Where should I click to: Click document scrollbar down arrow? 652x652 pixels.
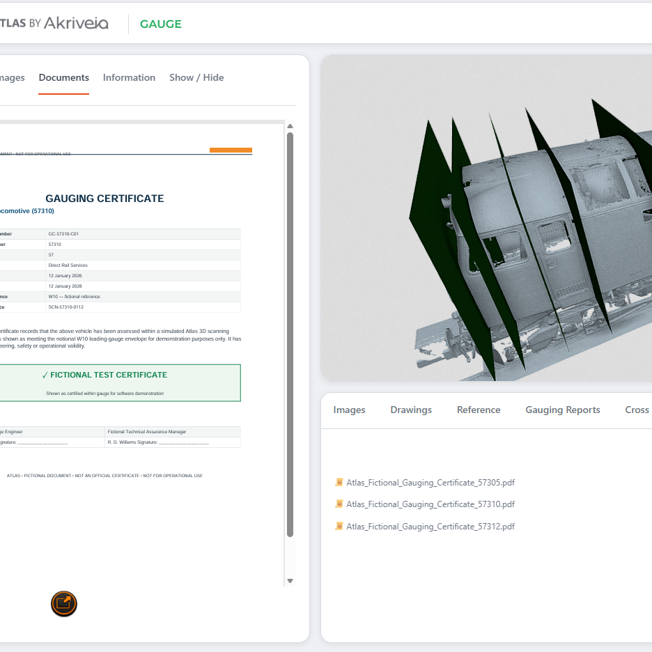click(x=290, y=581)
